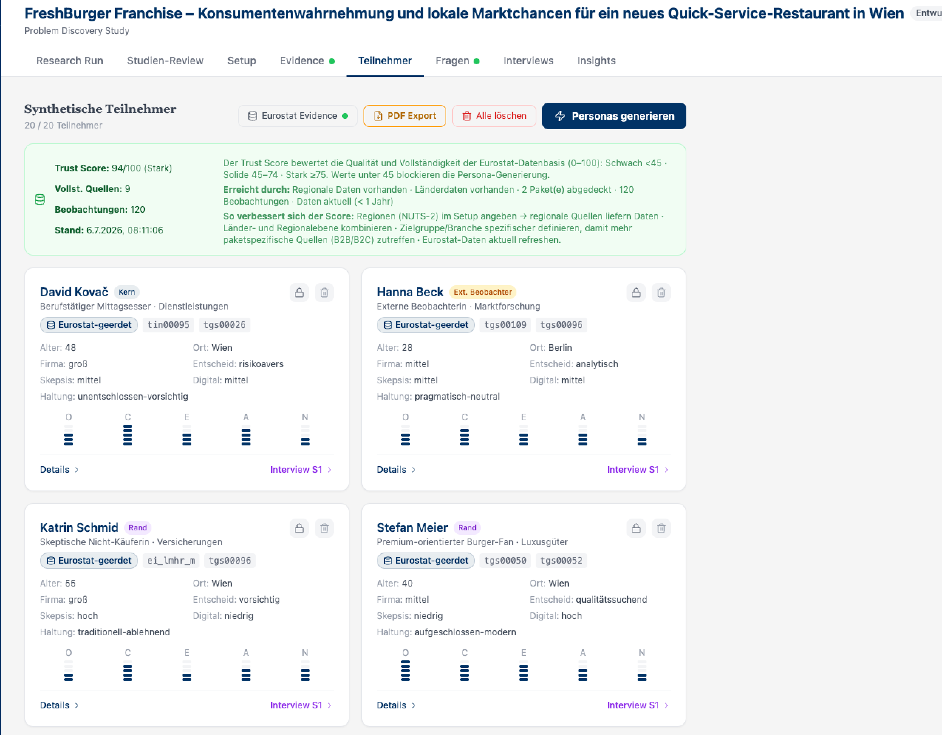Open Interview S1 for Katrin Schmid
The image size is (942, 735).
(x=301, y=705)
